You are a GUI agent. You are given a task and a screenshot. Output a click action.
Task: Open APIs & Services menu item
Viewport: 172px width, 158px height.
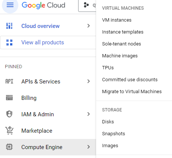[48, 82]
